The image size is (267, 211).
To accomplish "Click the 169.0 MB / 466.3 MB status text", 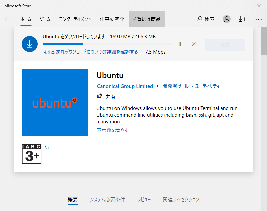I will [x=133, y=37].
